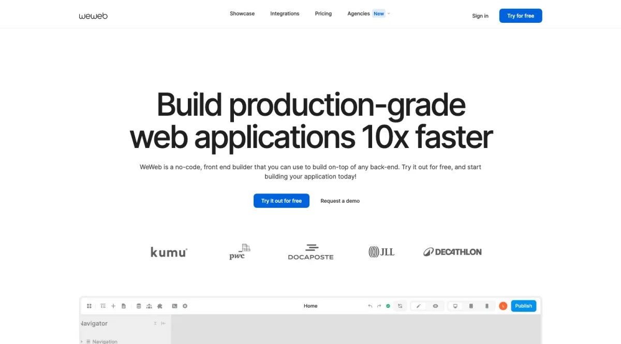This screenshot has height=344, width=621.
Task: Open the database Data icon in editor
Action: pos(139,306)
